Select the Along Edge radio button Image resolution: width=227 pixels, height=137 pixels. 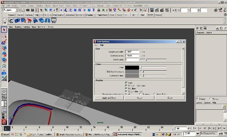[x=155, y=94]
